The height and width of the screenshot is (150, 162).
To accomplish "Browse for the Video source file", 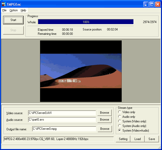I will click(105, 113).
